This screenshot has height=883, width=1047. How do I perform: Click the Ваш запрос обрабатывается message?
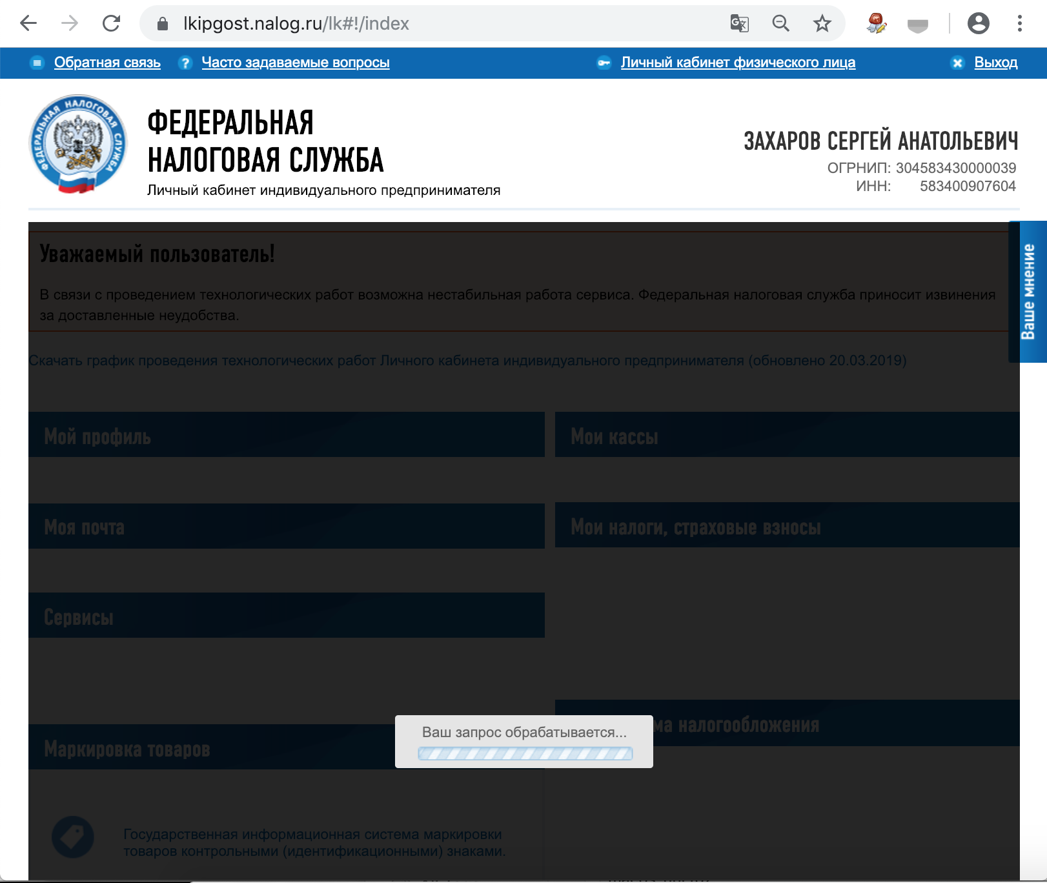pyautogui.click(x=524, y=733)
